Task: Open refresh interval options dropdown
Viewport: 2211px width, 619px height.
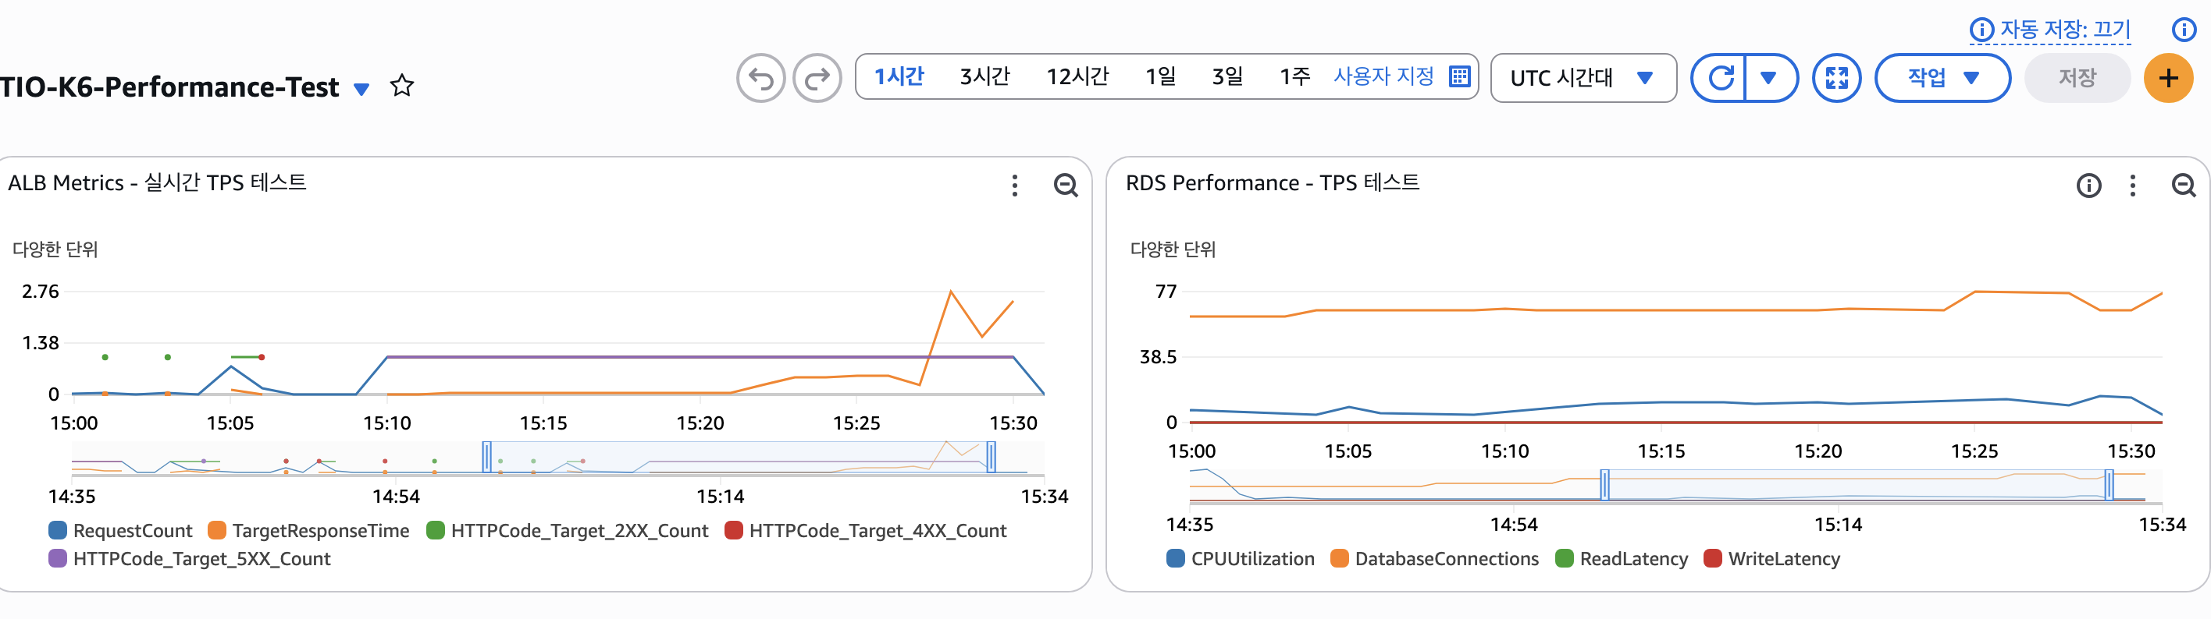Action: click(1770, 78)
